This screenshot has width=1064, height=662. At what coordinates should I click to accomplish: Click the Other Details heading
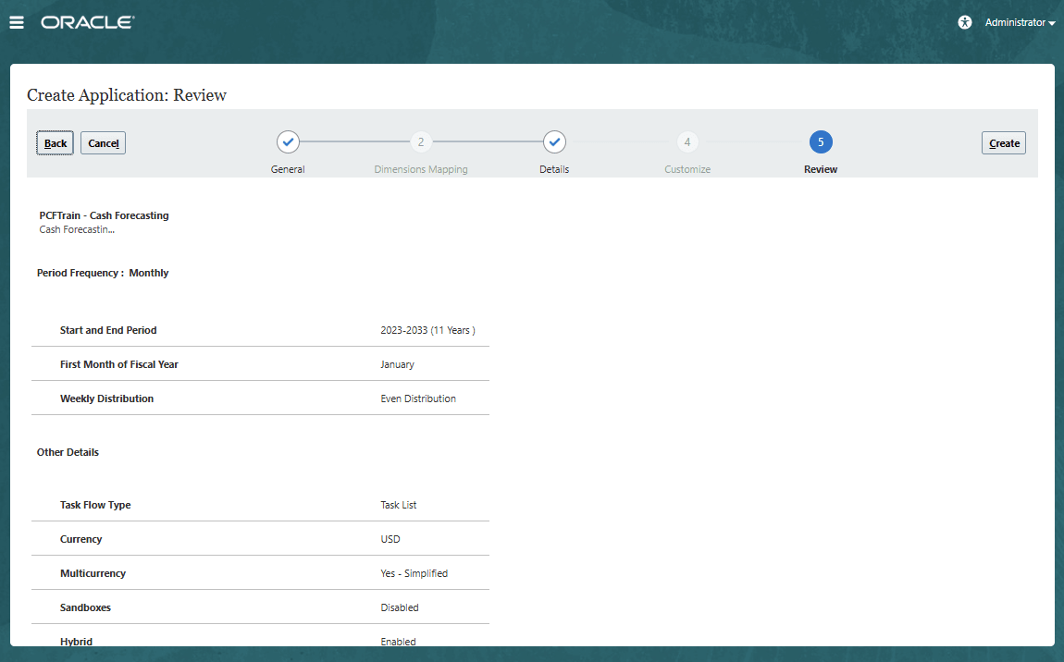point(68,452)
